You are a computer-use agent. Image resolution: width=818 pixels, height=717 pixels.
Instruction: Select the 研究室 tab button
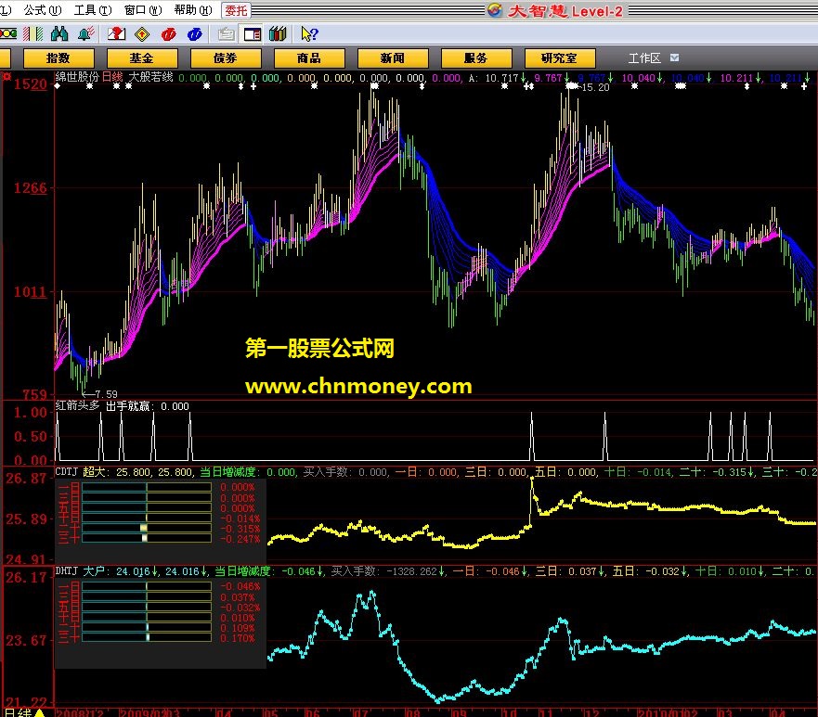pyautogui.click(x=559, y=58)
